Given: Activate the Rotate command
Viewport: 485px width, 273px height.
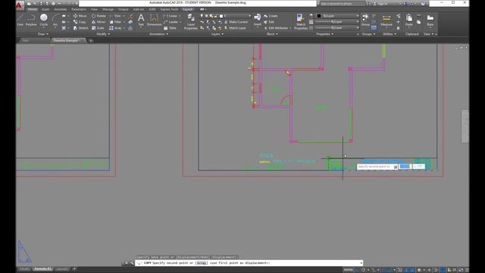Looking at the screenshot, I should pos(99,16).
